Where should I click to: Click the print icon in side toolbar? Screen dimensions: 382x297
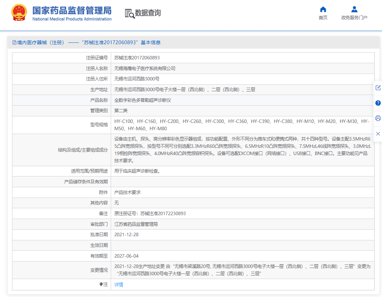coord(378,118)
